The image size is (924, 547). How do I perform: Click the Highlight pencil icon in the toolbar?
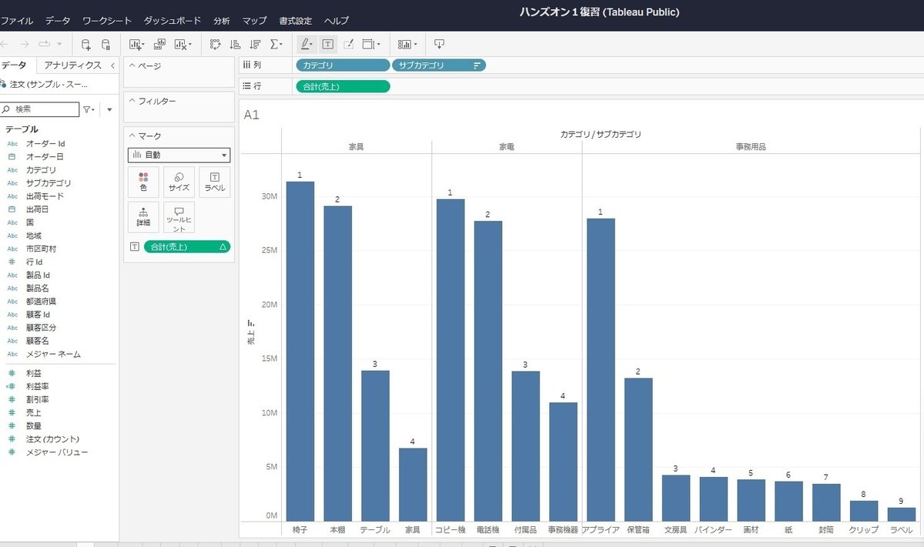(305, 44)
